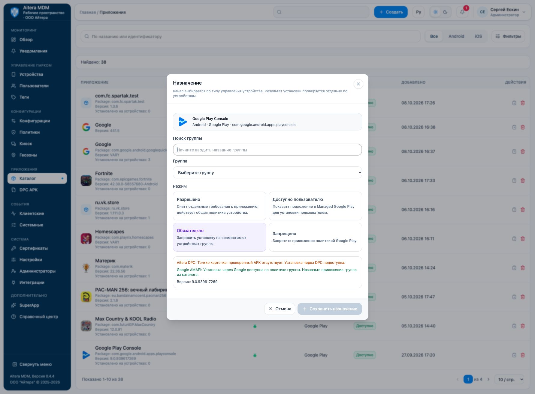The width and height of the screenshot is (535, 394).
Task: Click the Aitera MDM logo
Action: (x=15, y=12)
